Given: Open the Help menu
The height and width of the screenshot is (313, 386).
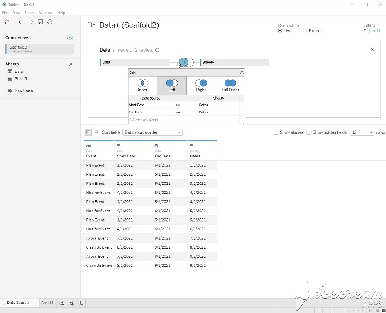Looking at the screenshot, I should tap(61, 13).
